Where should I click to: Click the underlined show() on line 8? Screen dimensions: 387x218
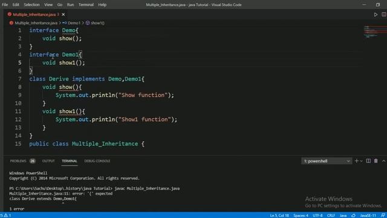click(68, 87)
